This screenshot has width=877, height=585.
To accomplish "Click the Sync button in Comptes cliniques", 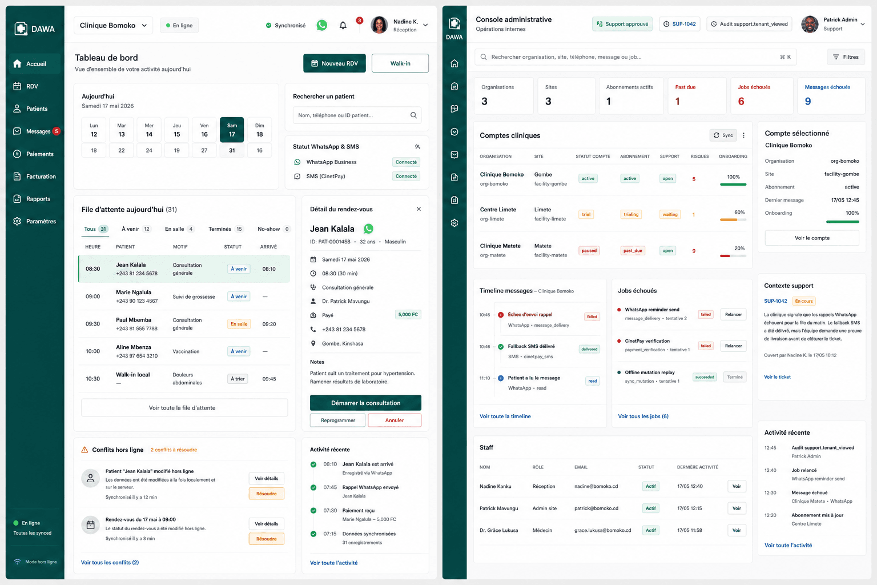I will (x=723, y=135).
